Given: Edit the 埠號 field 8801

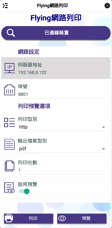Looking at the screenshot, I should (x=61, y=94).
